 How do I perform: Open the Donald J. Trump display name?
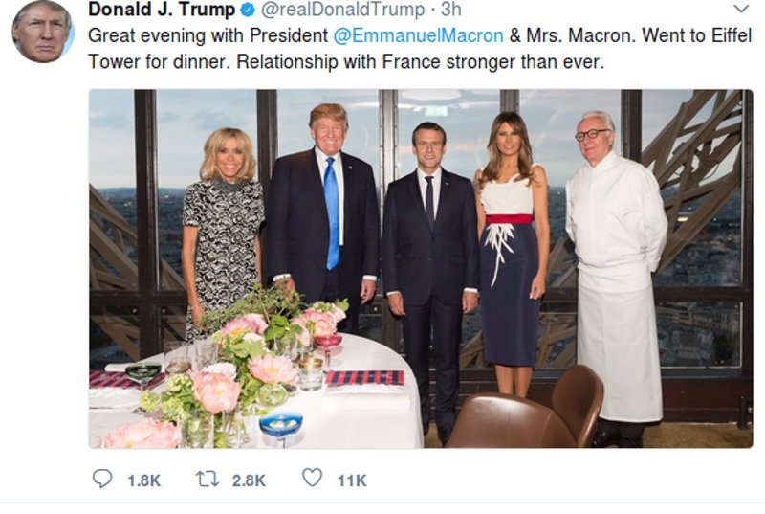pyautogui.click(x=162, y=11)
